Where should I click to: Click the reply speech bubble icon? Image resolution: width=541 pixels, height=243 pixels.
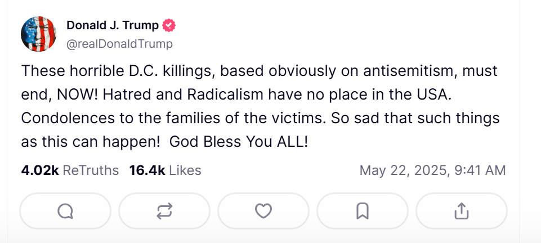[x=65, y=211]
